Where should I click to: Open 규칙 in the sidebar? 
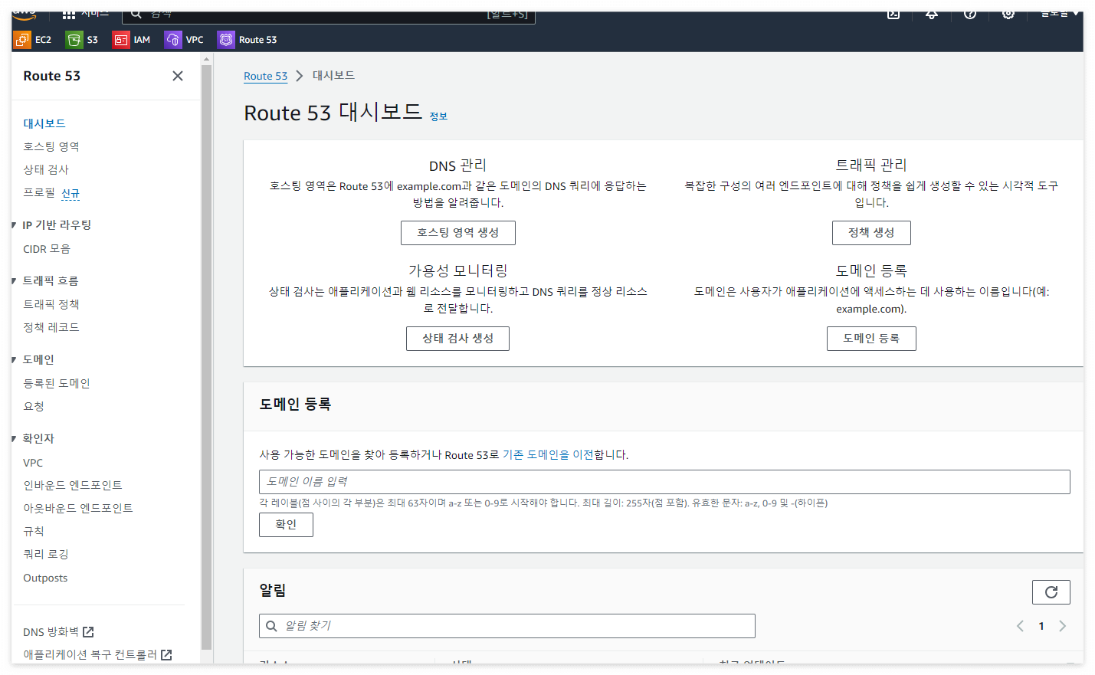pos(34,531)
